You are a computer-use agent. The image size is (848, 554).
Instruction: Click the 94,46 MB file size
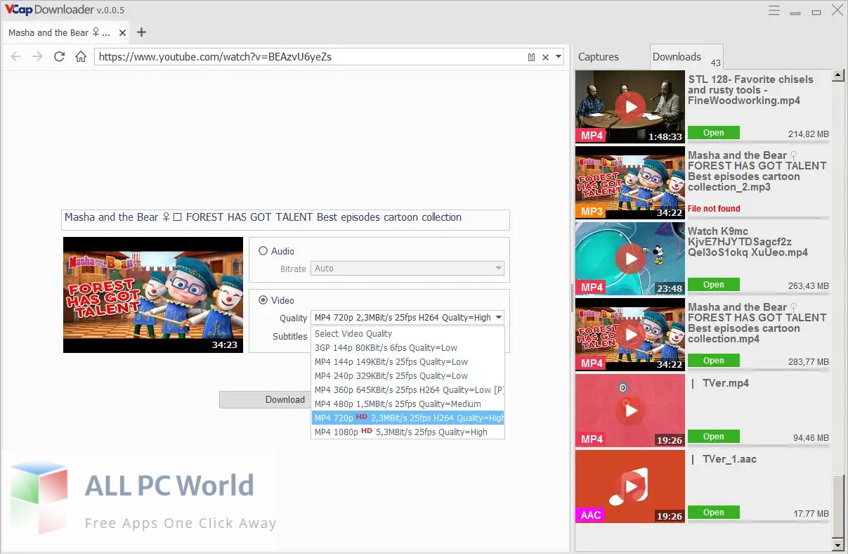click(811, 438)
